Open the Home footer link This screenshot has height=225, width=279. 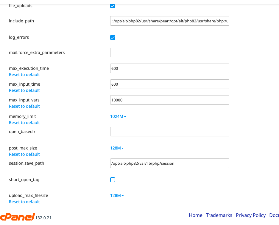[x=196, y=215]
